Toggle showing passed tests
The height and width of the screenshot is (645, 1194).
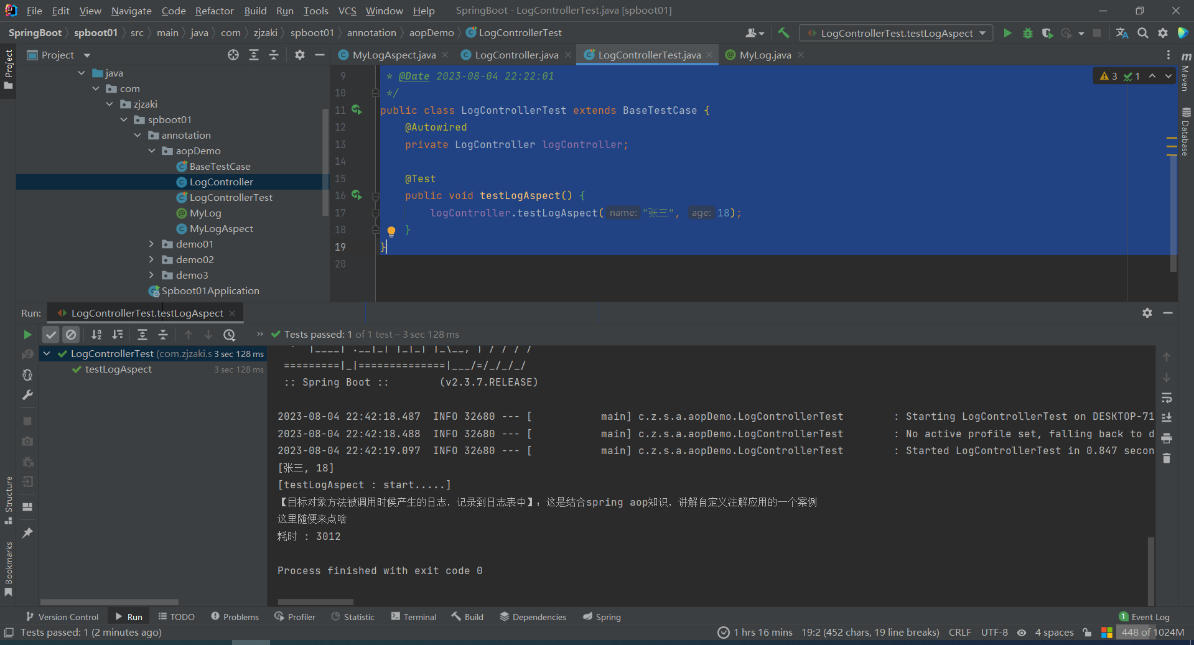51,335
